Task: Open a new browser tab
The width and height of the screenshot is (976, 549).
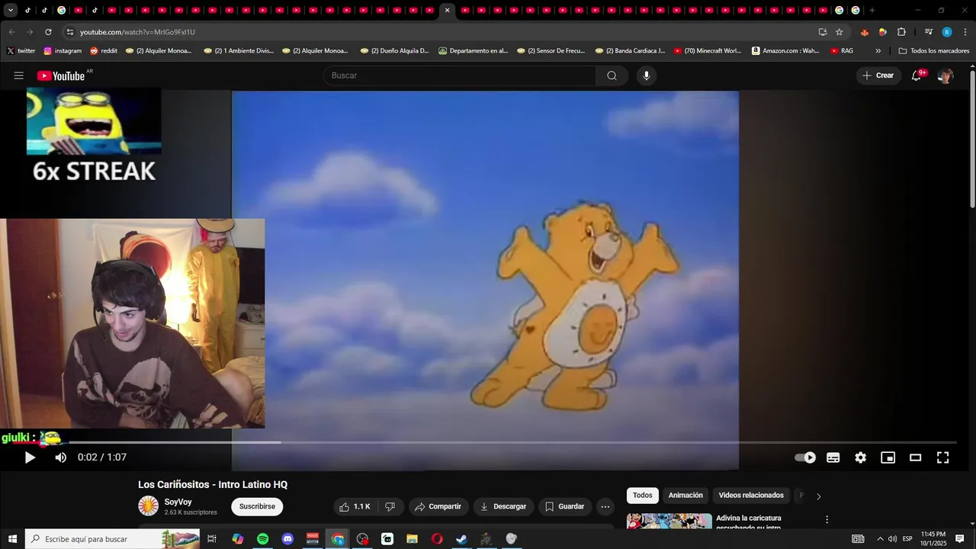Action: (x=872, y=11)
